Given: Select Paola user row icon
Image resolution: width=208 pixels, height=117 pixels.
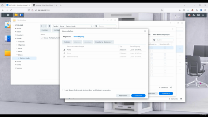Looking at the screenshot, I should [64, 50].
